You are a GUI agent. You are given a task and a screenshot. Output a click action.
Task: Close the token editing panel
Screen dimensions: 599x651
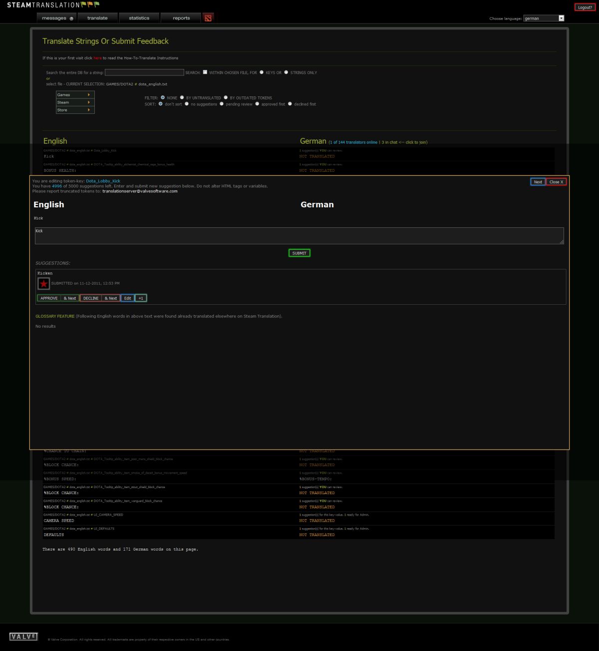point(556,182)
